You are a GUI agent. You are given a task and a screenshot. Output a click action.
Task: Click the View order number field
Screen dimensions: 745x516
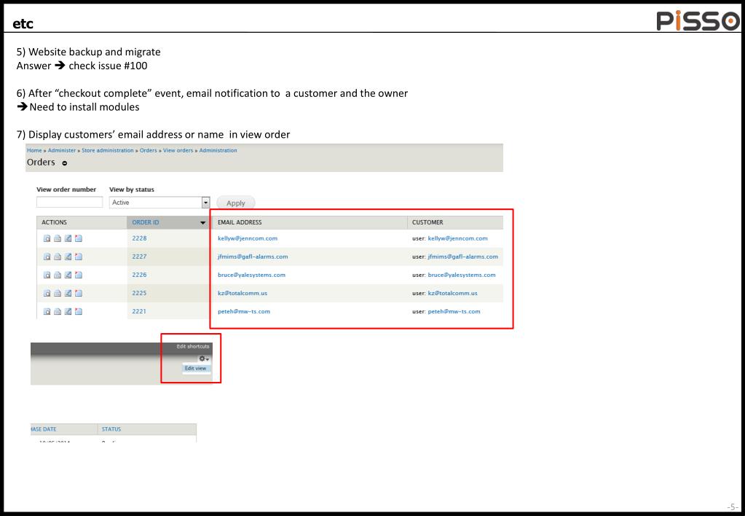[x=69, y=202]
